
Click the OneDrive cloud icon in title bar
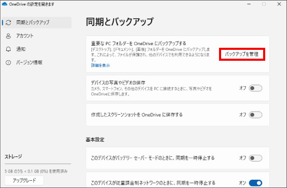click(x=4, y=4)
